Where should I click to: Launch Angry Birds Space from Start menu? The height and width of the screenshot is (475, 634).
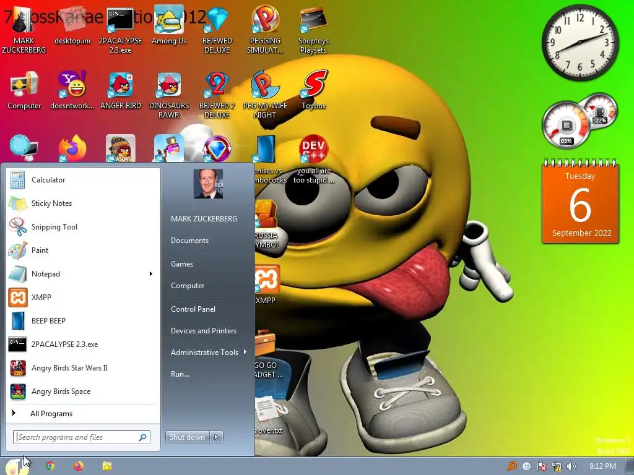(83, 392)
